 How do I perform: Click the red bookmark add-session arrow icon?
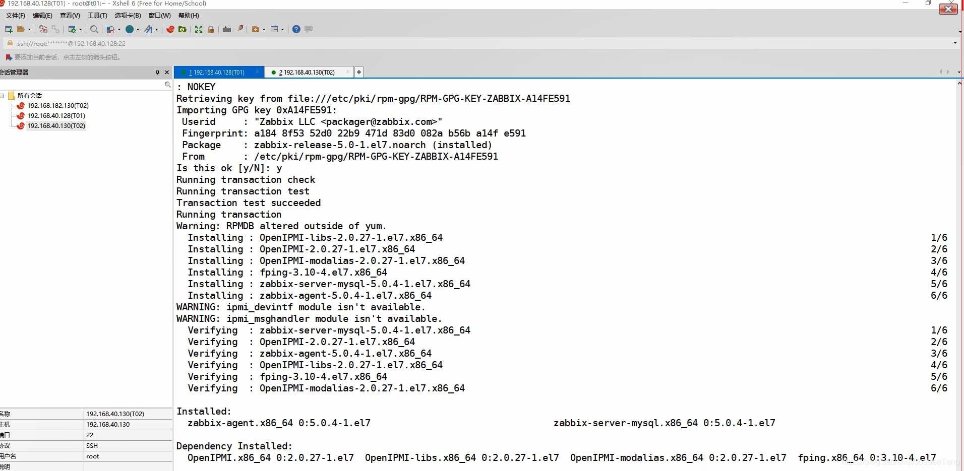(9, 57)
